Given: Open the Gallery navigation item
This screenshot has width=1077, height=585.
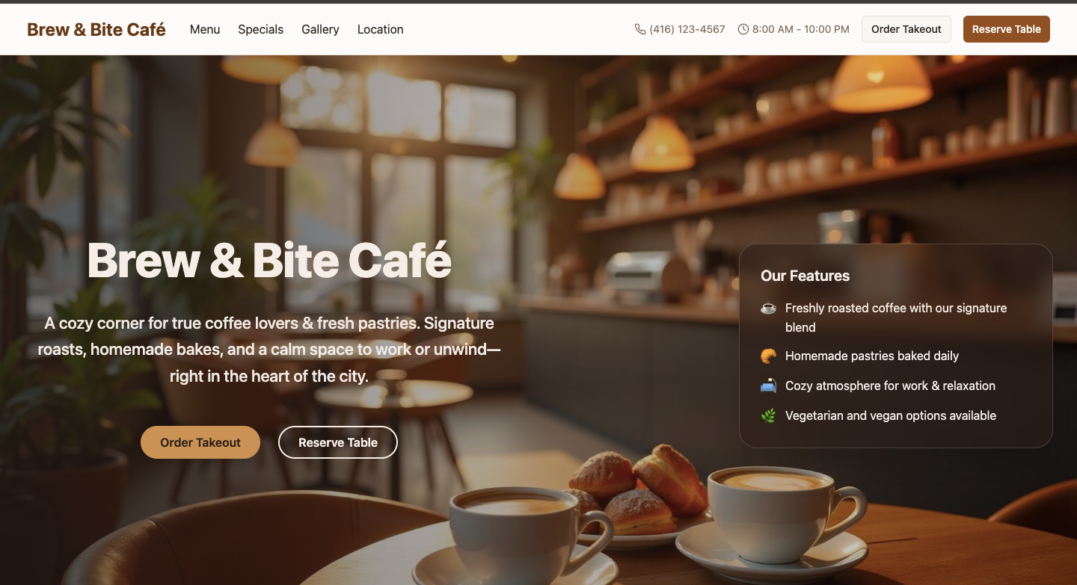Looking at the screenshot, I should point(320,29).
